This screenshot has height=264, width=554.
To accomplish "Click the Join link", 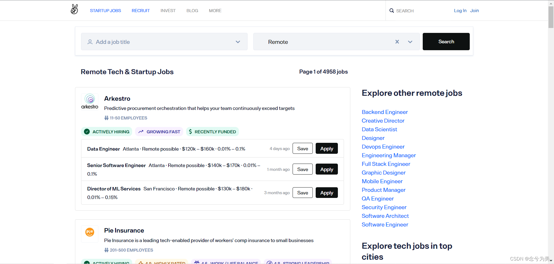I will (x=474, y=11).
